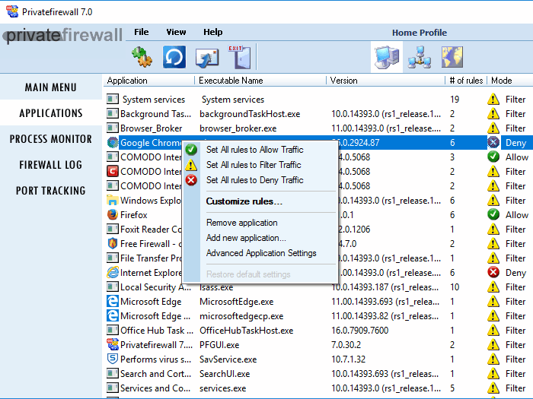The height and width of the screenshot is (399, 533).
Task: Select SearchUI.exe entry
Action: pyautogui.click(x=225, y=374)
